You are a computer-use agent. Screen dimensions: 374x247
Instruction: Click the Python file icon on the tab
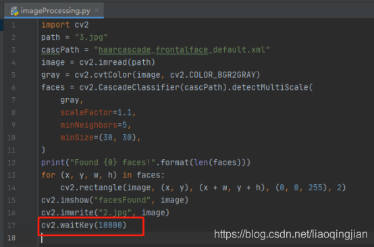point(15,11)
